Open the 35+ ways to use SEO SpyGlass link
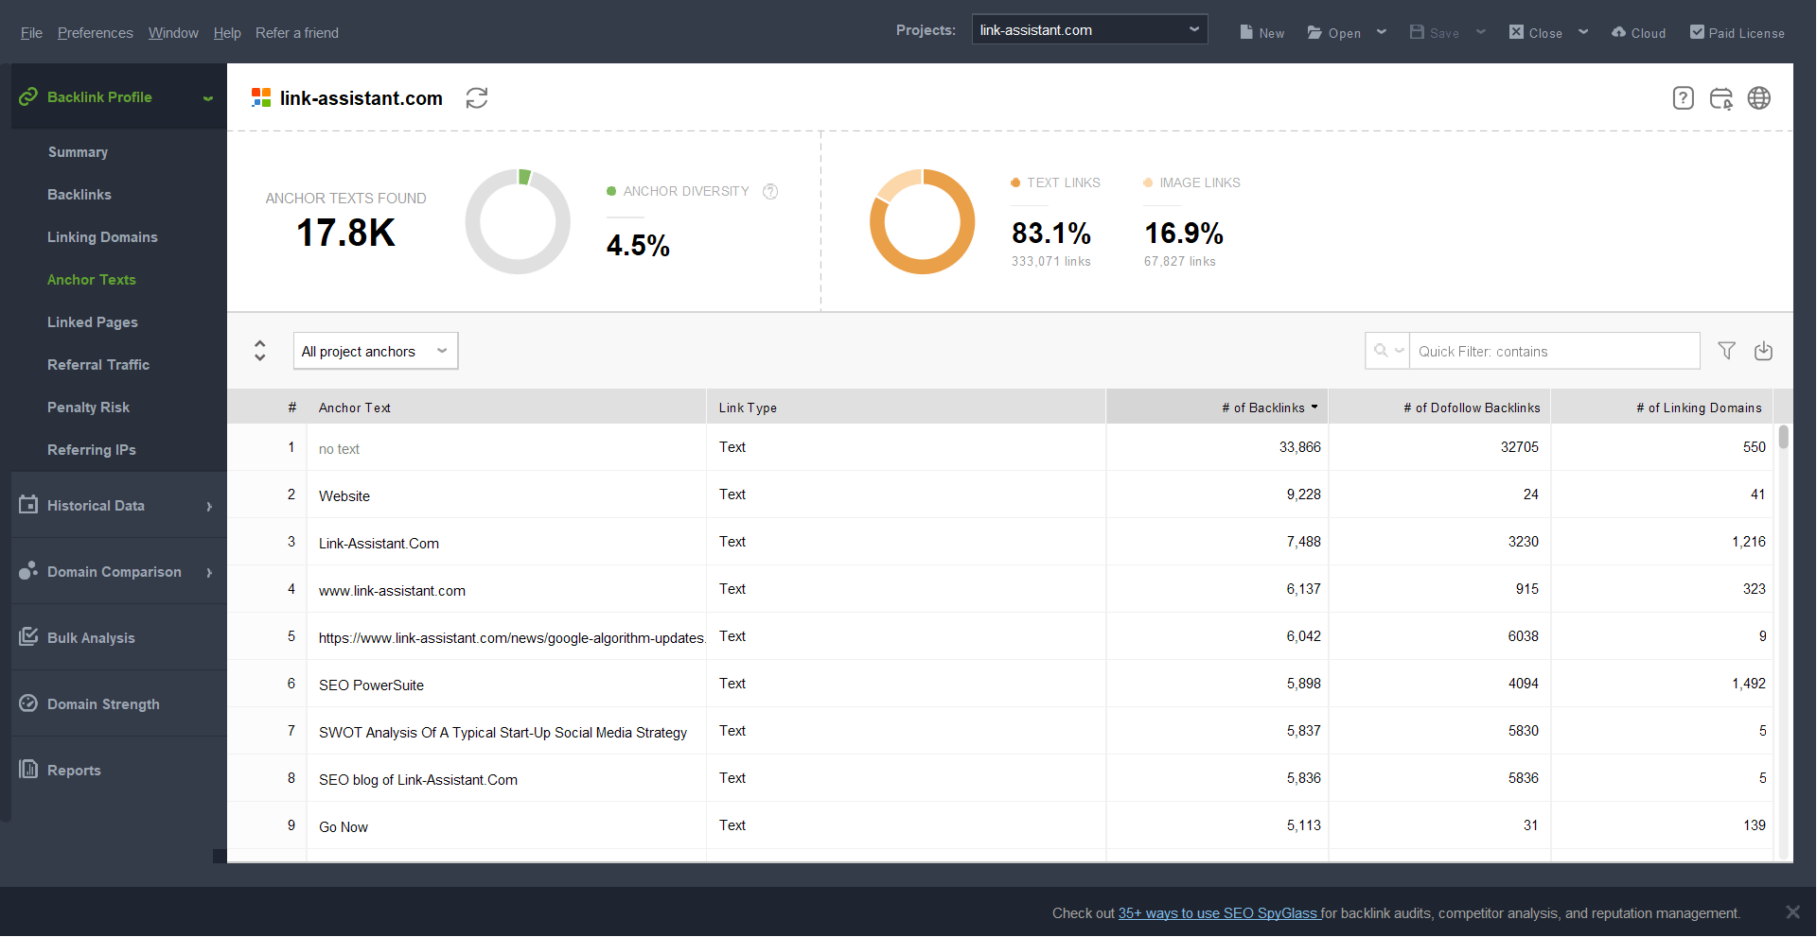The width and height of the screenshot is (1817, 937). click(x=1219, y=913)
